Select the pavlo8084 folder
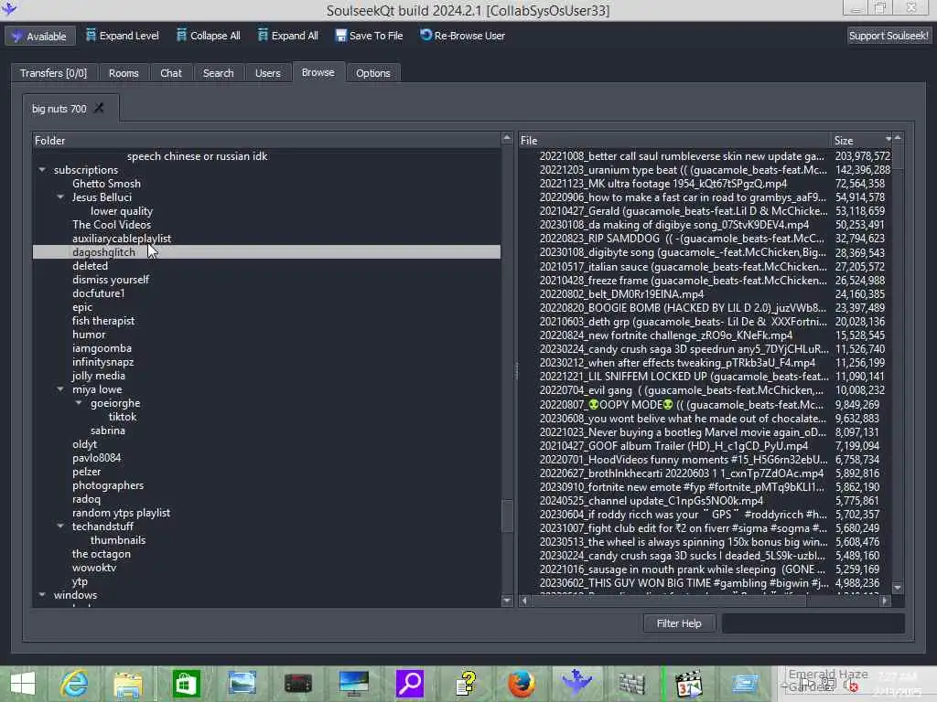The width and height of the screenshot is (937, 702). [x=96, y=459]
